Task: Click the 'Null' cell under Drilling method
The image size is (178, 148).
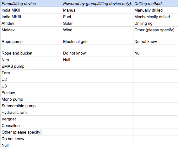Action: 156,50
